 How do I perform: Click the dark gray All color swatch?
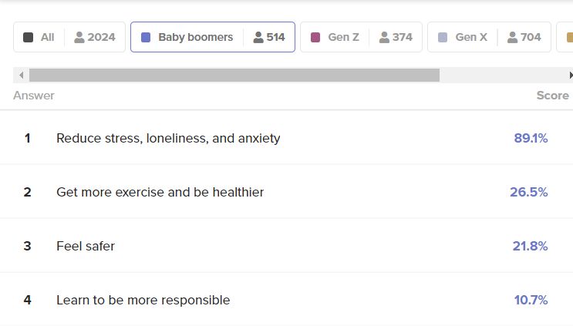click(x=29, y=37)
